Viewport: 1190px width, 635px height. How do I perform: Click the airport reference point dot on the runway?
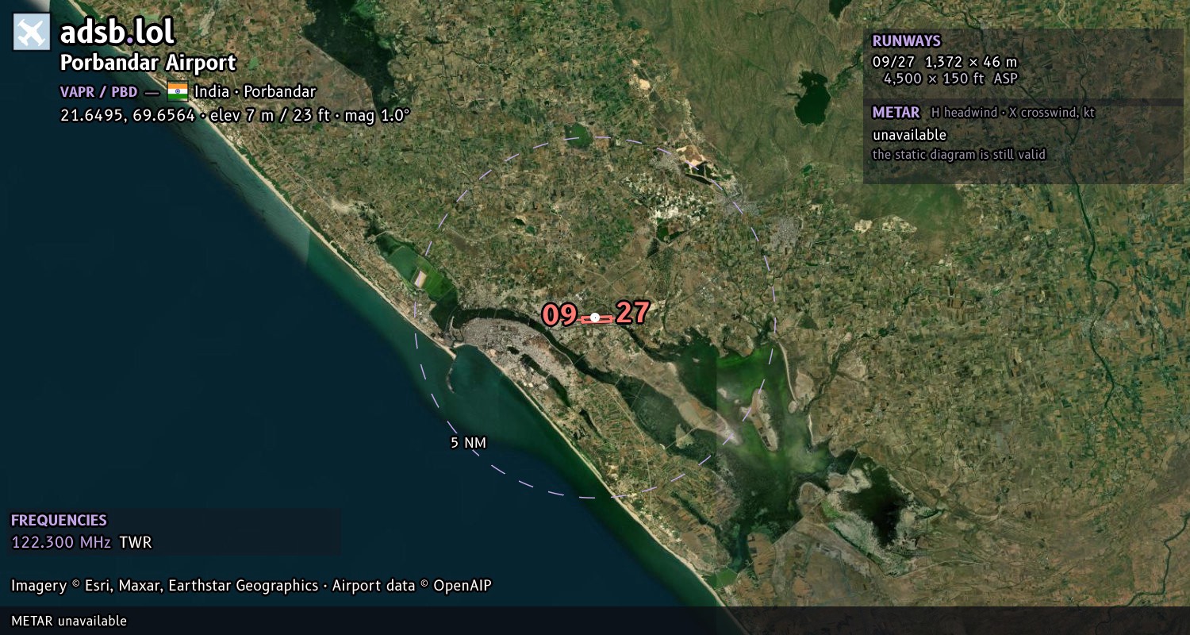pos(595,317)
